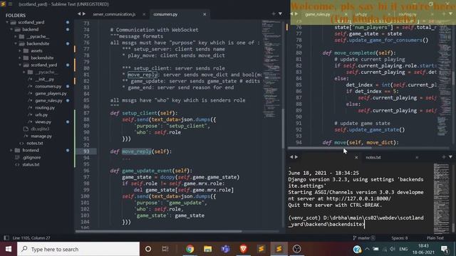Viewport: 456px width, 256px height.
Task: Expand the frontend folder
Action: (x=11, y=150)
